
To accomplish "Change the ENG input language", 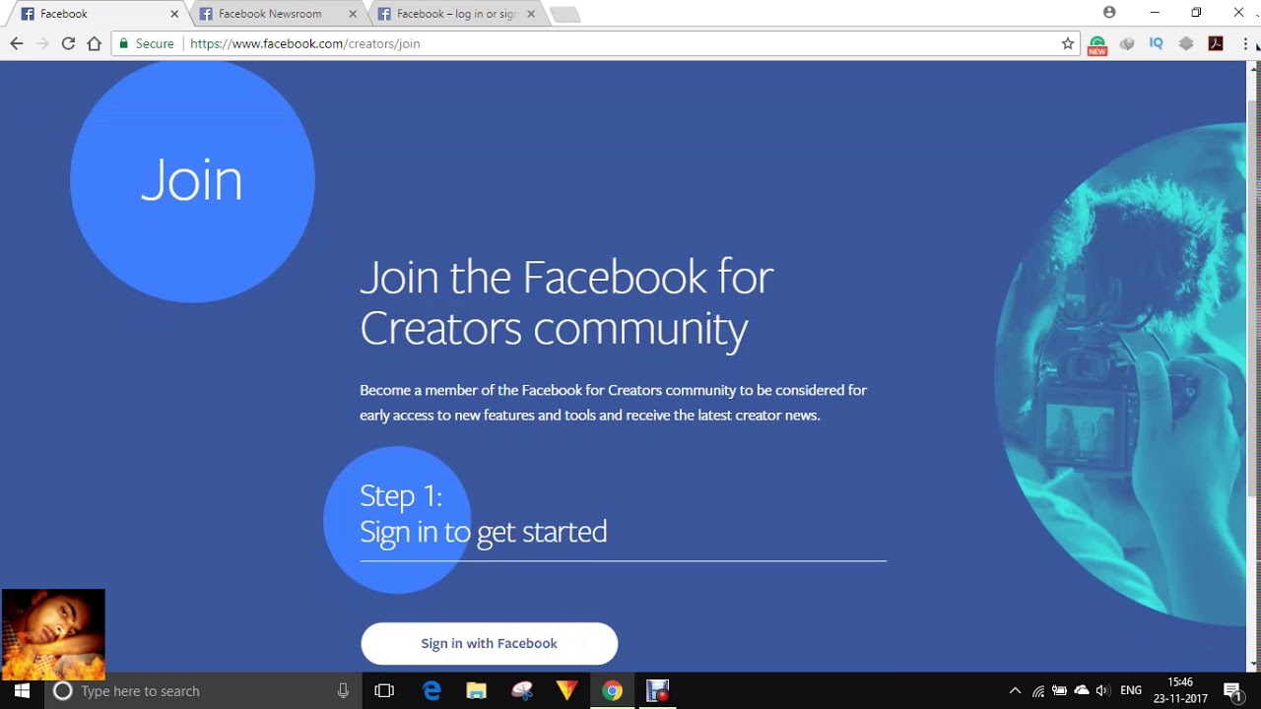I will [1131, 690].
